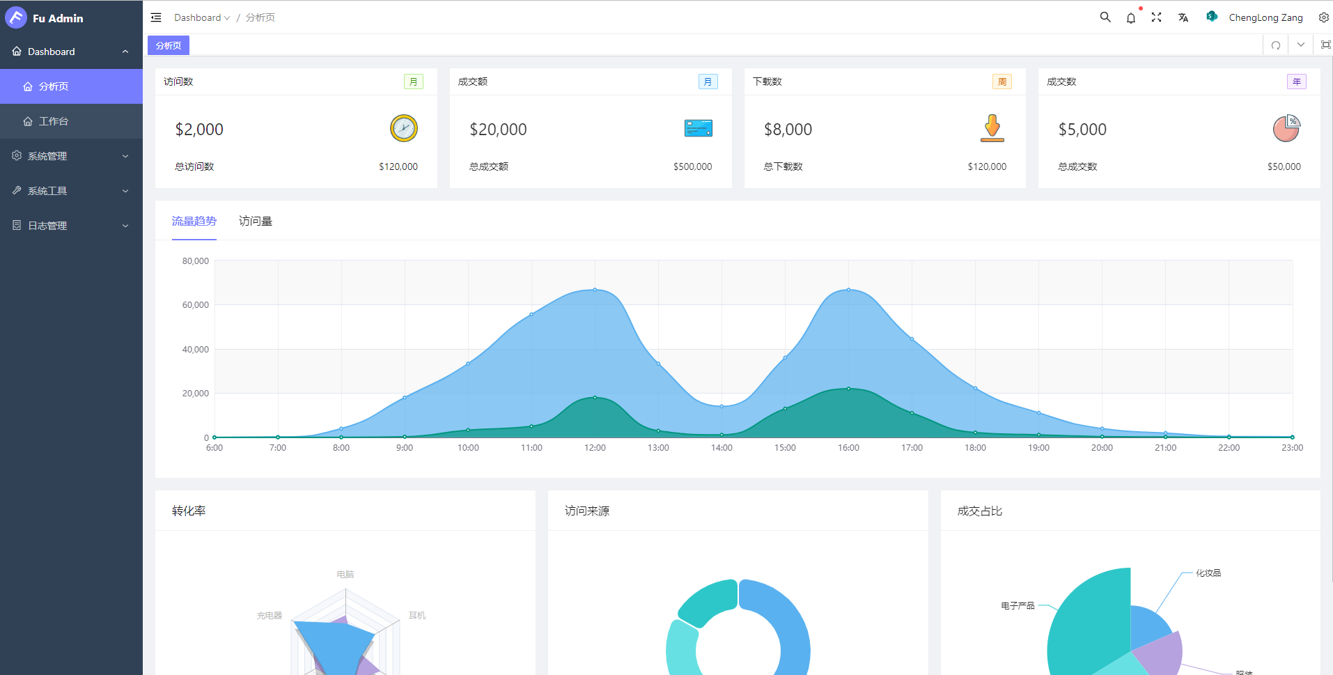The image size is (1333, 675).
Task: Select 分析页 in the sidebar
Action: [71, 86]
